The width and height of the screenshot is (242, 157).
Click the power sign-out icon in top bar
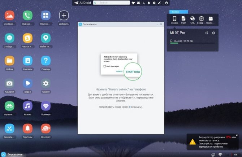tap(167, 3)
